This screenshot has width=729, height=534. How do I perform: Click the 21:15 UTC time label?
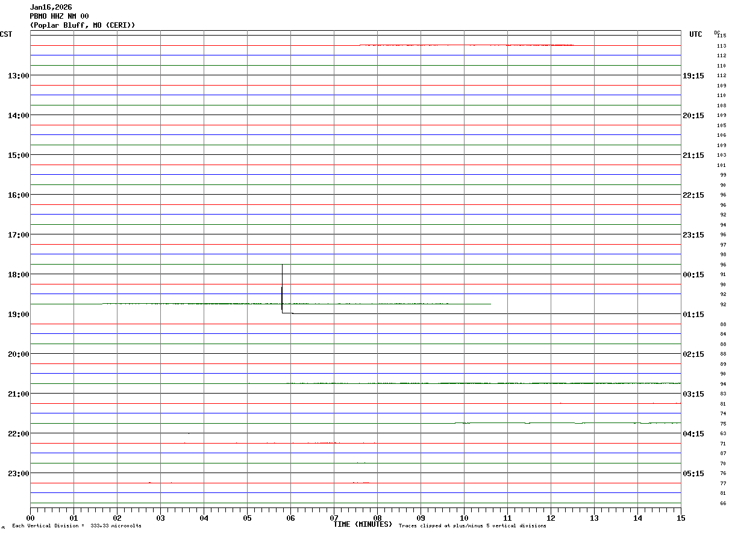tap(693, 155)
